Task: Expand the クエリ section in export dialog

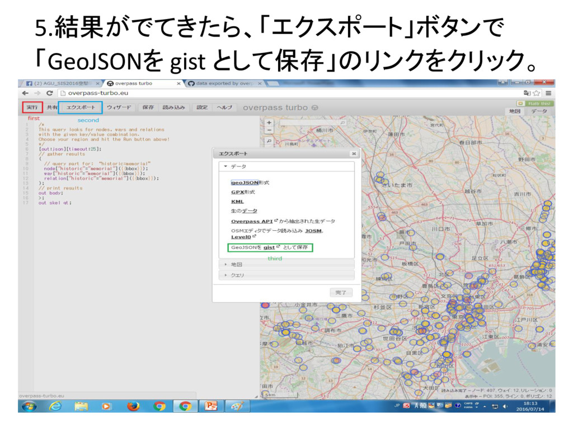Action: coord(237,275)
